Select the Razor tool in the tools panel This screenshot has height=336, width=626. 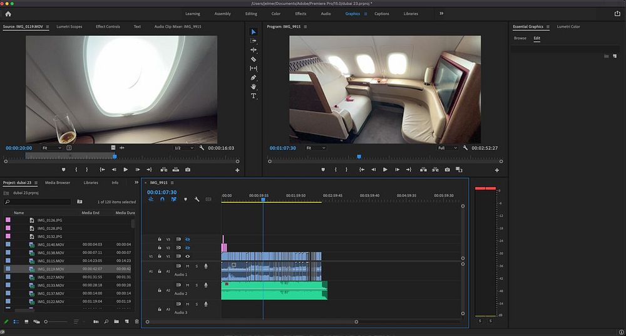254,59
